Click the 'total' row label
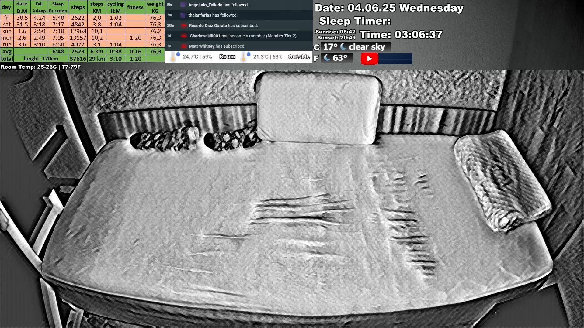This screenshot has height=328, width=584. tap(7, 59)
